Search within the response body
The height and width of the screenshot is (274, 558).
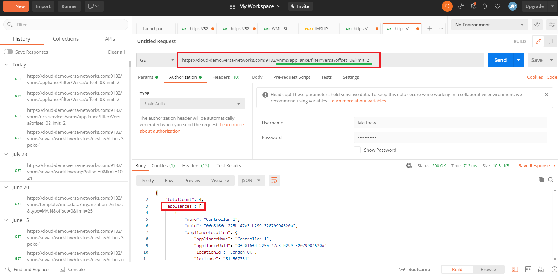click(x=551, y=180)
